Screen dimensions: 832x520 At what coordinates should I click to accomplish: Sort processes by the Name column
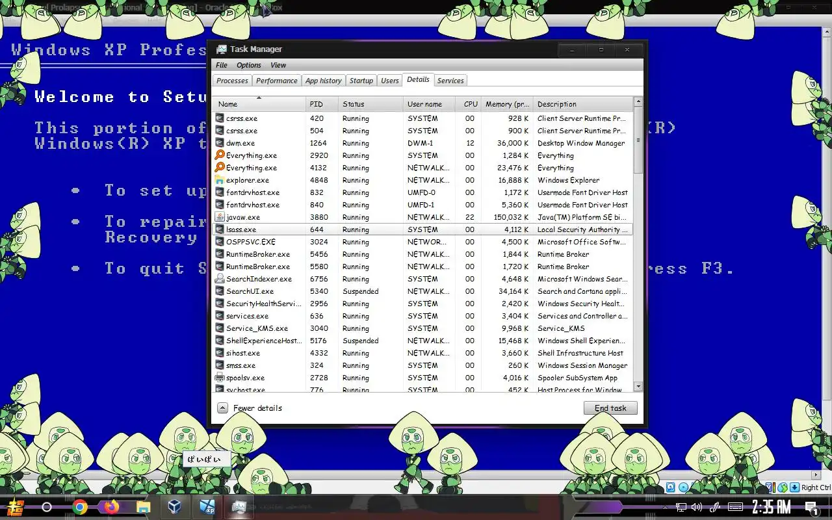[259, 104]
